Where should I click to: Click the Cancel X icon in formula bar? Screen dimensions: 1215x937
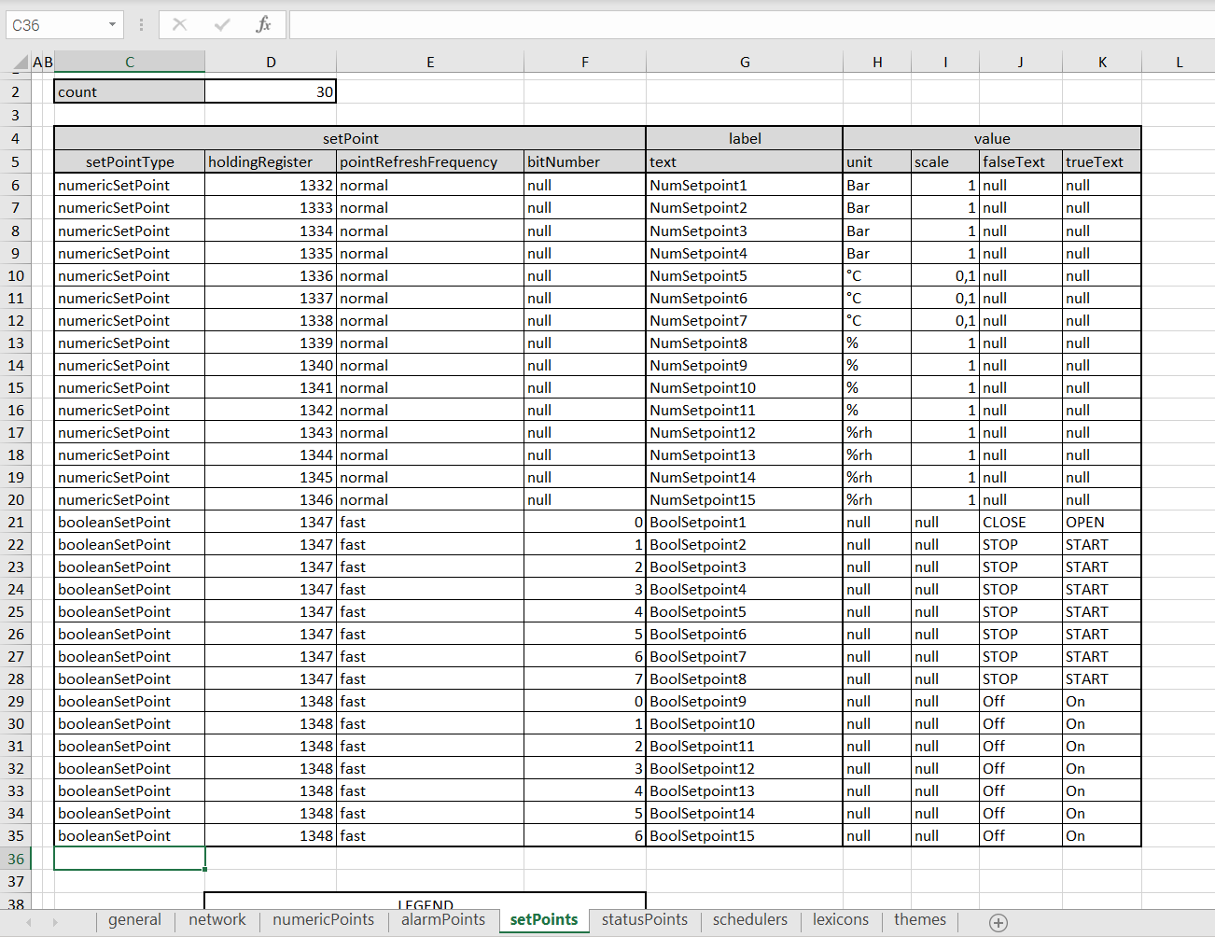coord(180,25)
